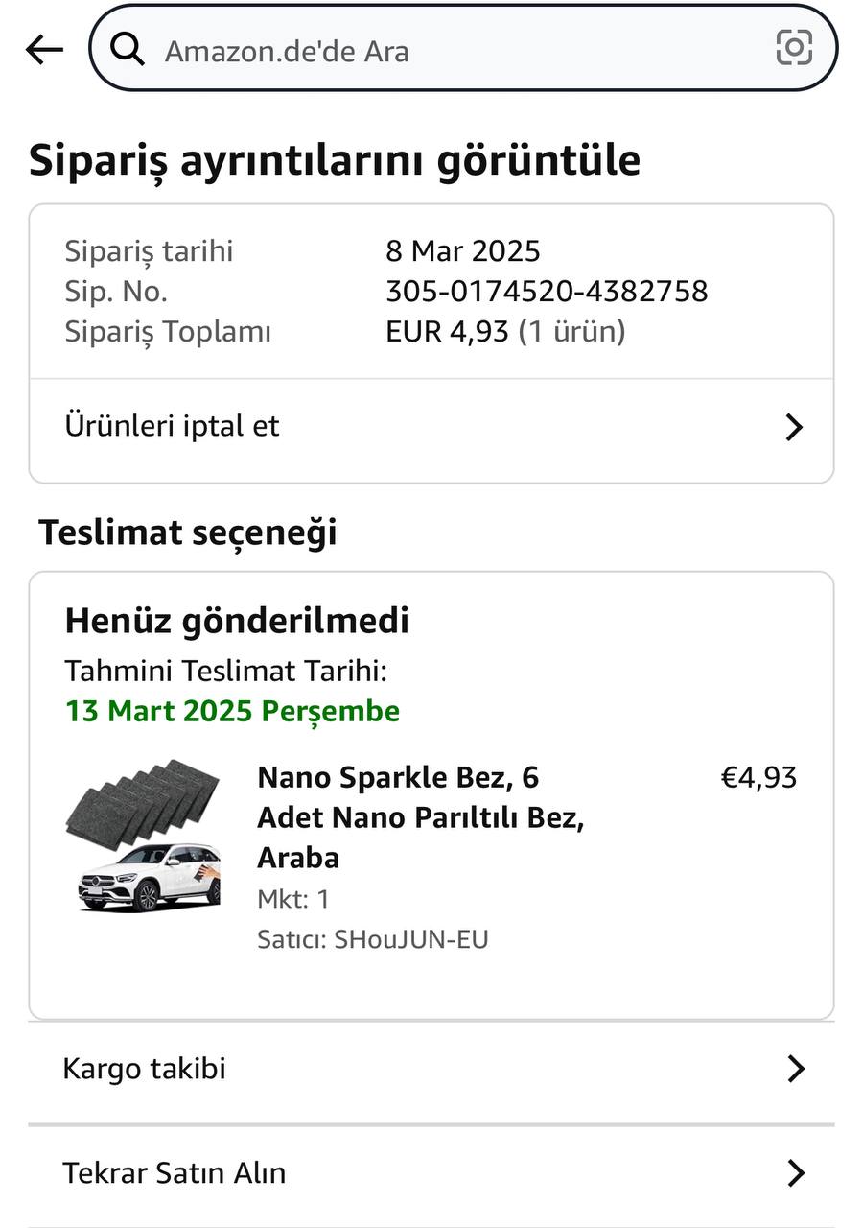Viewport: 863px width, 1228px height.
Task: Open Kargo takibi shipment tracking
Action: point(144,1069)
